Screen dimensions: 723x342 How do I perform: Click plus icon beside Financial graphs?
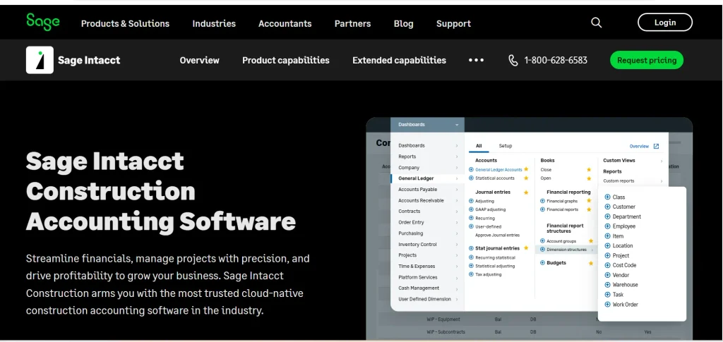(x=542, y=201)
